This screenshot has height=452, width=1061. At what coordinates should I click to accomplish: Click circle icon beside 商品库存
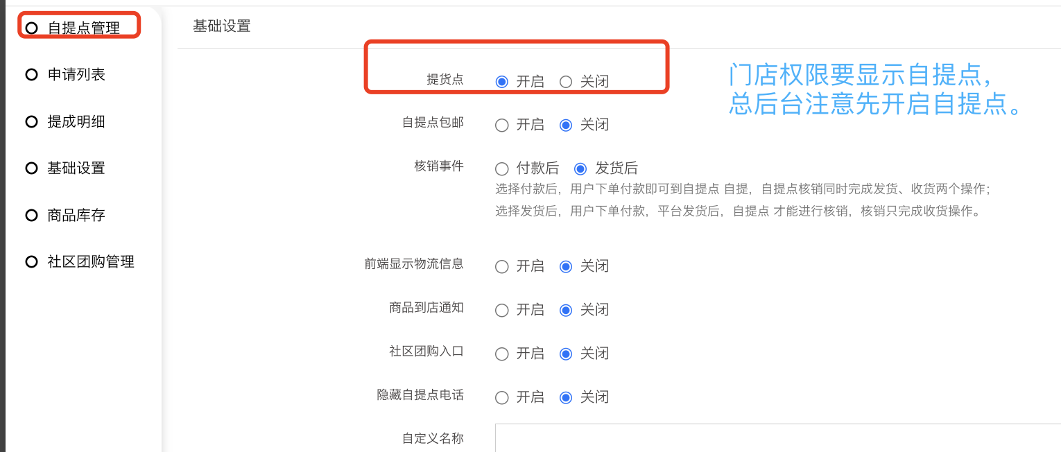point(31,216)
